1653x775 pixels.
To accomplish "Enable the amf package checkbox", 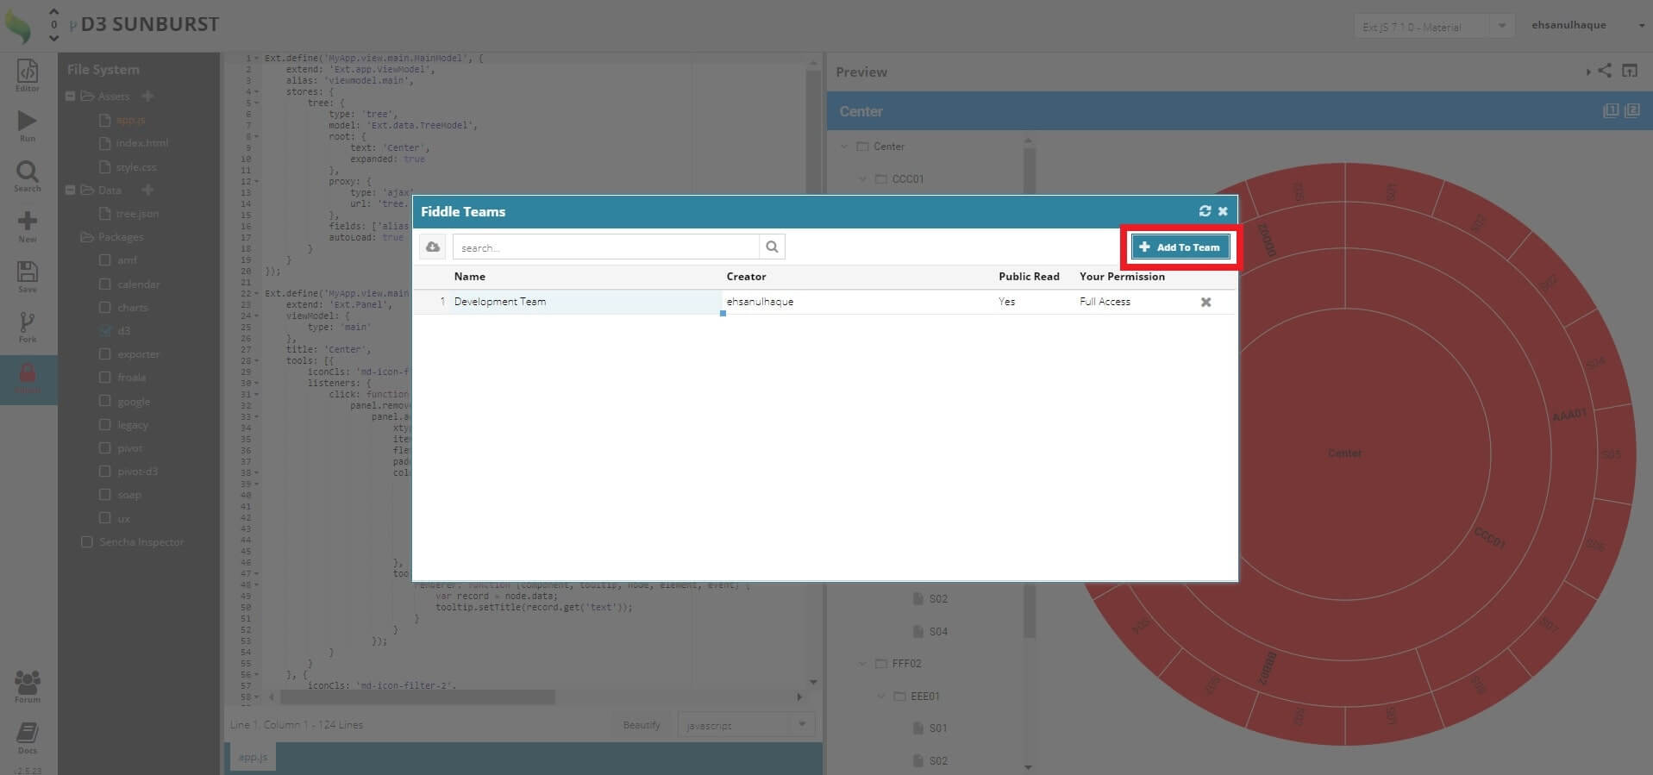I will coord(105,259).
